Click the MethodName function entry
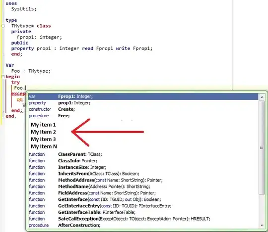The height and width of the screenshot is (232, 268). pos(143,186)
